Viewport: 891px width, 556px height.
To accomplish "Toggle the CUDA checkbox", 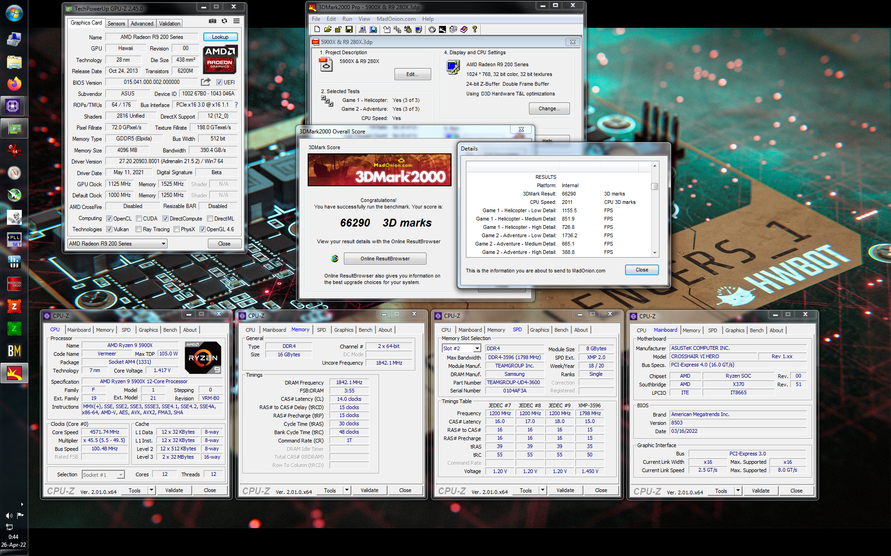I will tap(138, 219).
